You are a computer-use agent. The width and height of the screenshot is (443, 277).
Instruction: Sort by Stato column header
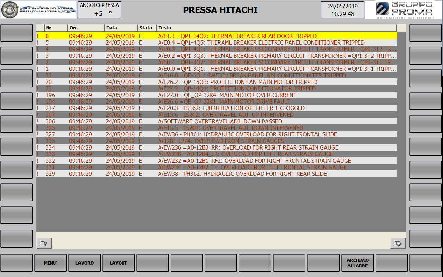147,28
